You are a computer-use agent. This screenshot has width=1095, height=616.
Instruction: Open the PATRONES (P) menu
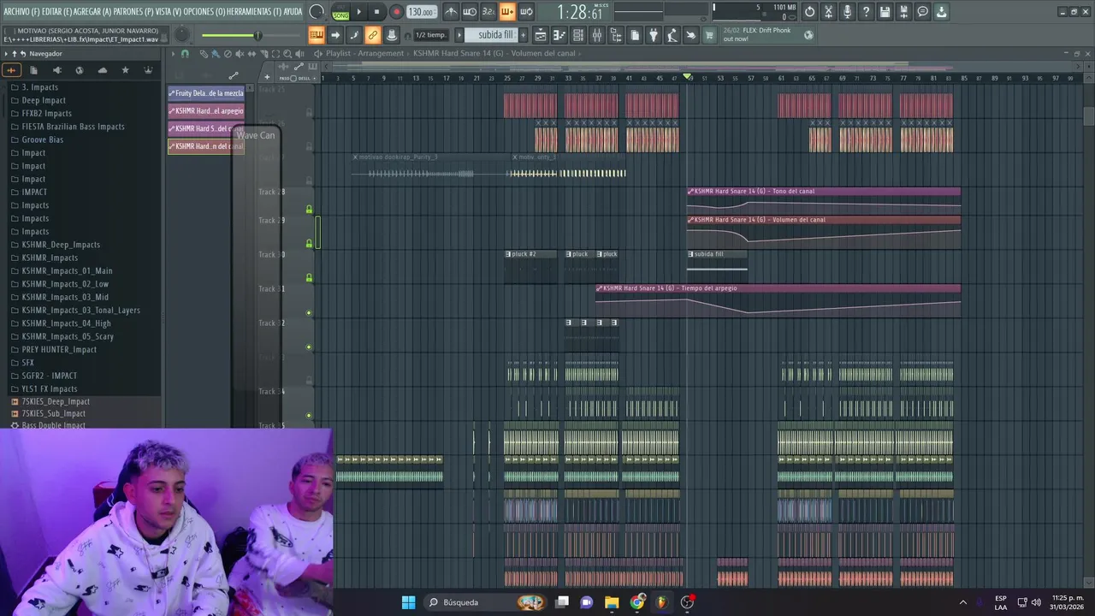point(134,11)
